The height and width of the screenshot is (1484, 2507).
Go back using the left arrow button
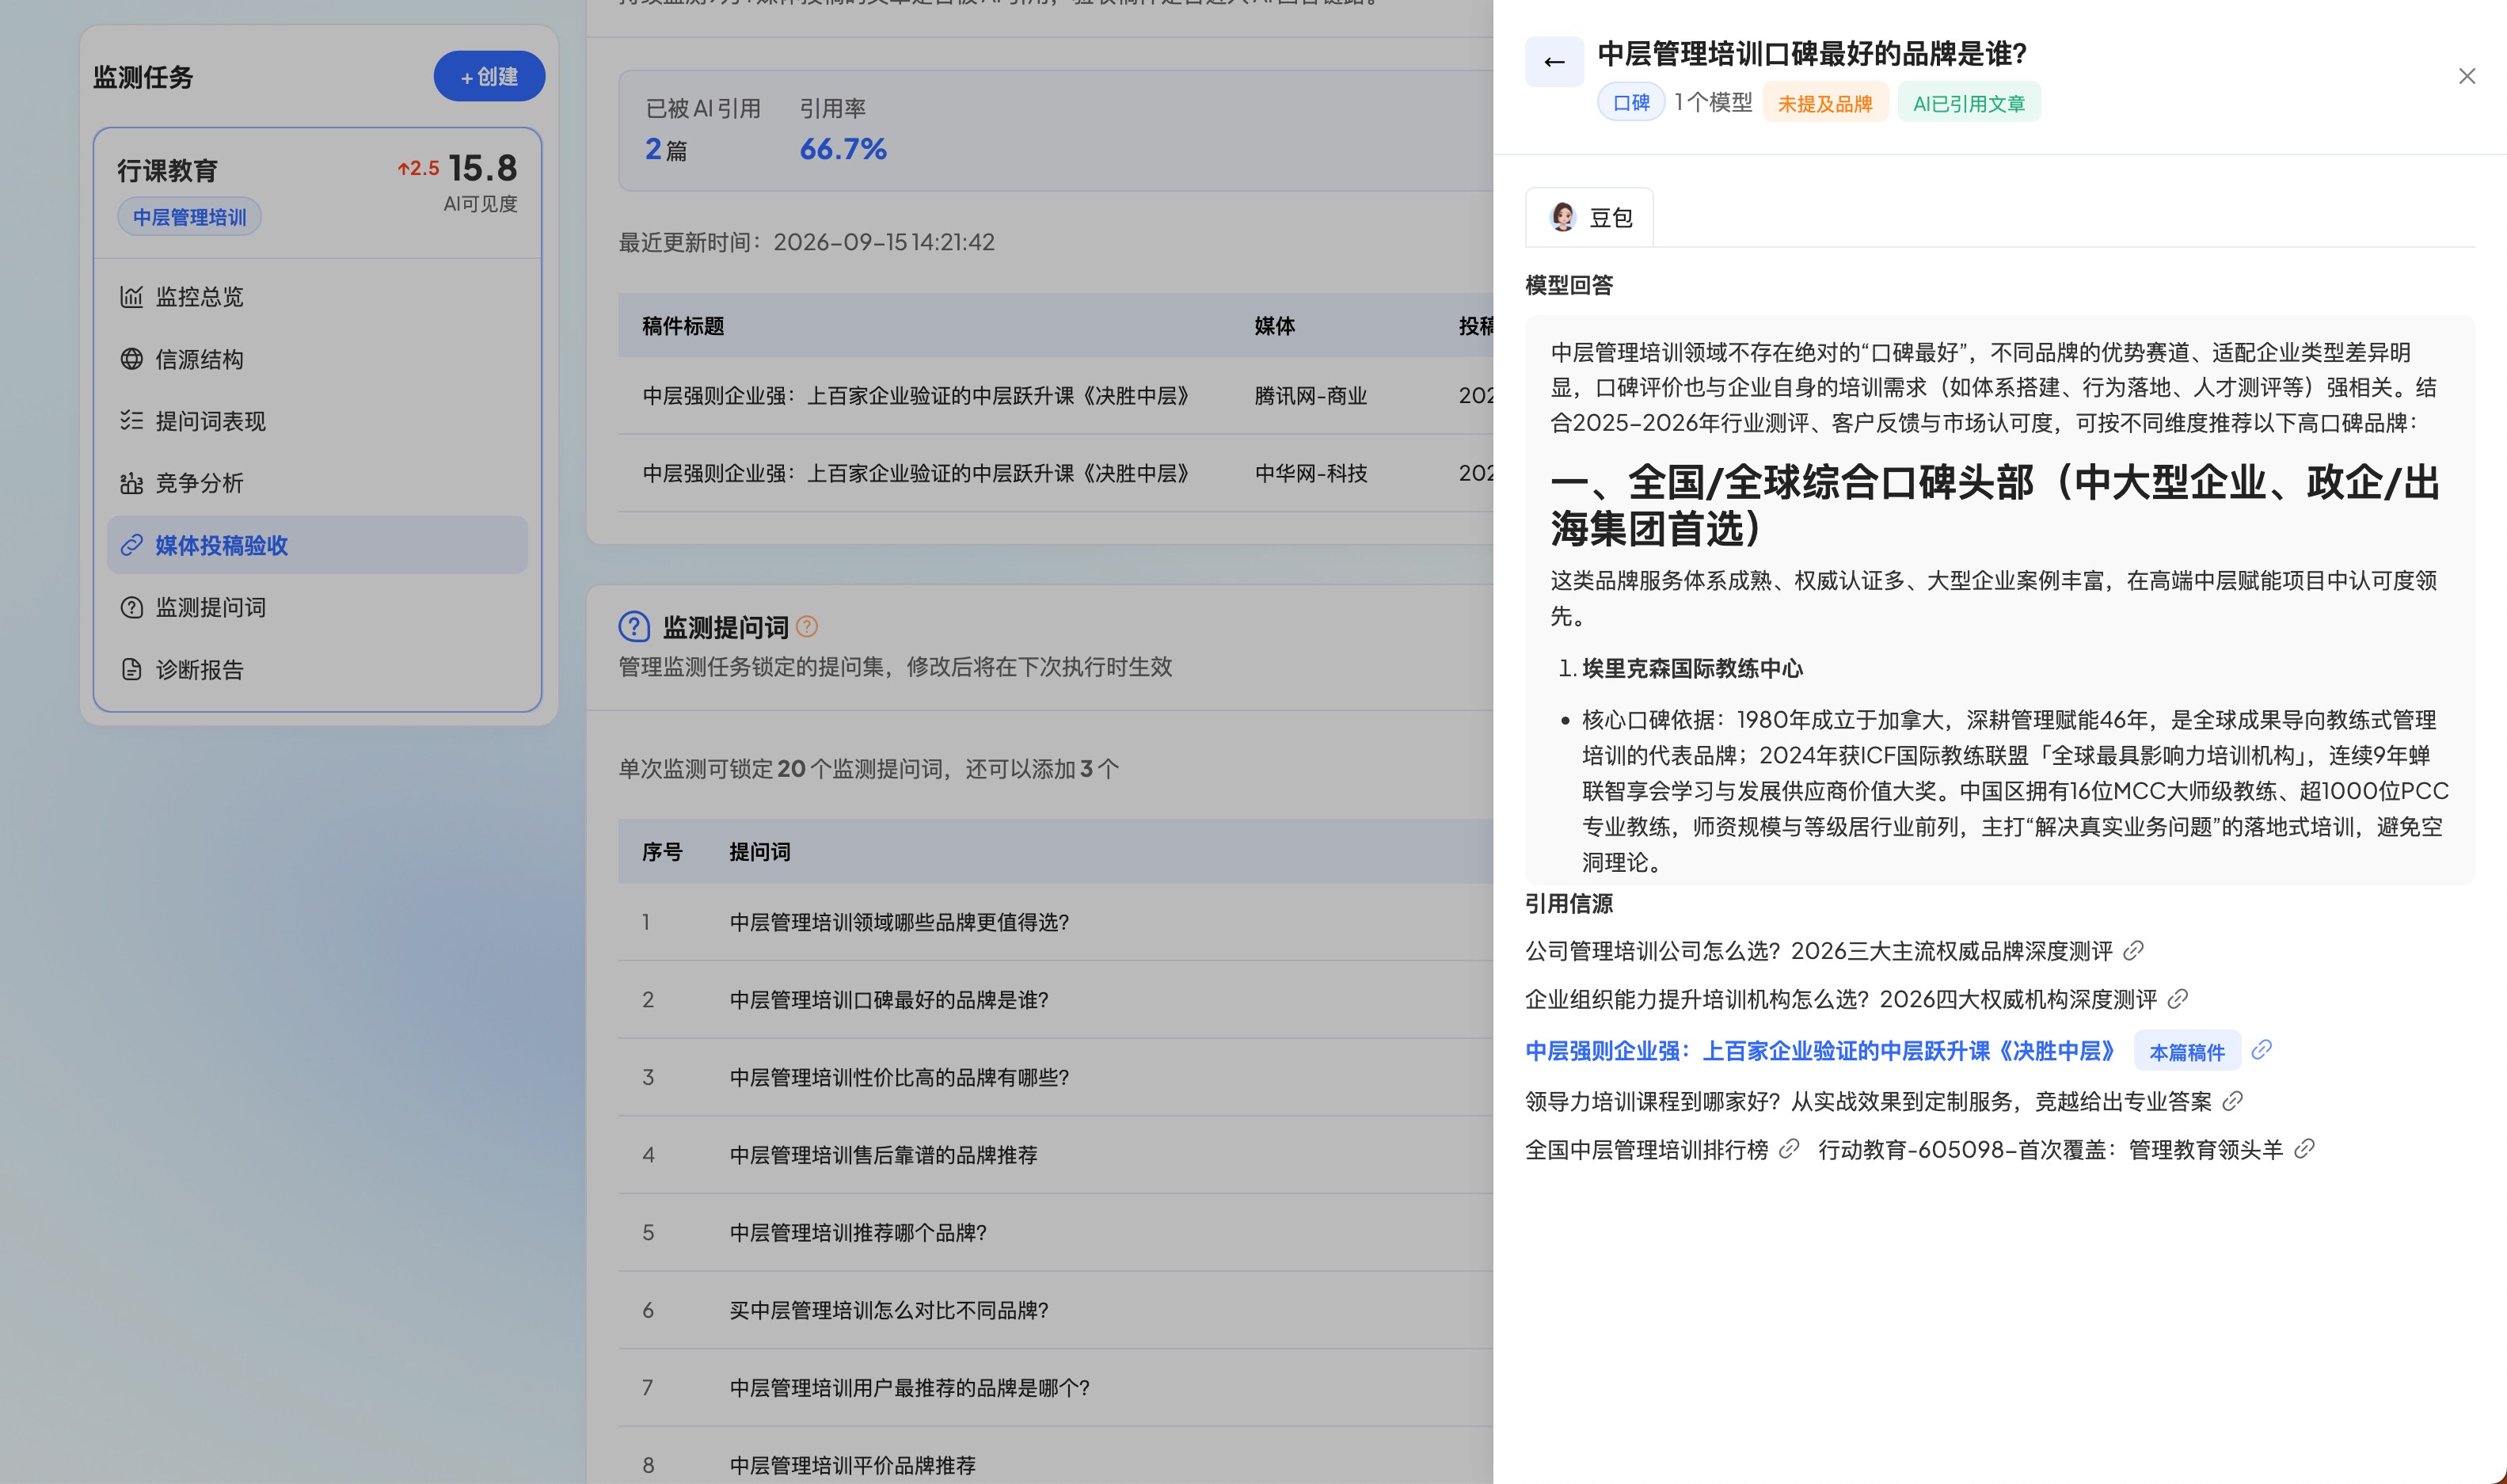click(1554, 62)
